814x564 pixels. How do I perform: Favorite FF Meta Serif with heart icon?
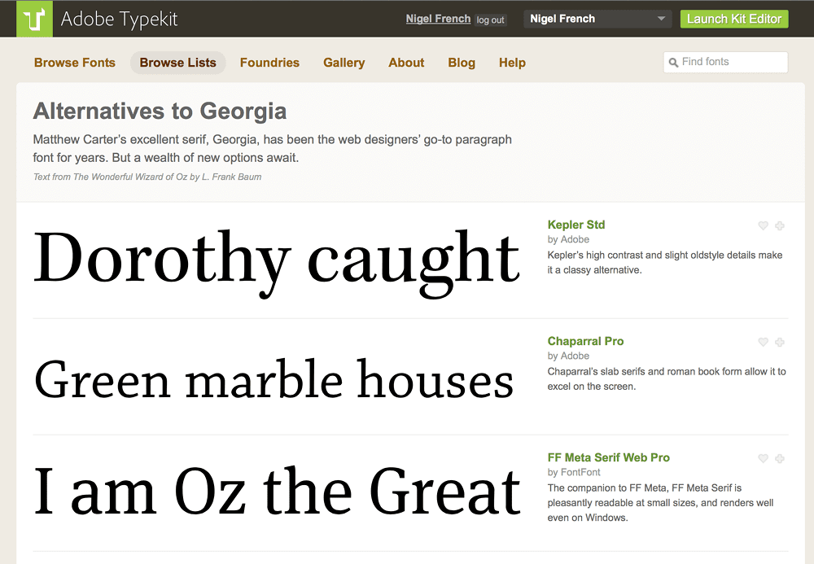763,459
